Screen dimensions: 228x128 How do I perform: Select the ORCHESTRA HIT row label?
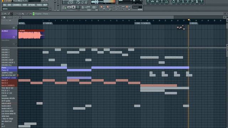(x=9, y=75)
